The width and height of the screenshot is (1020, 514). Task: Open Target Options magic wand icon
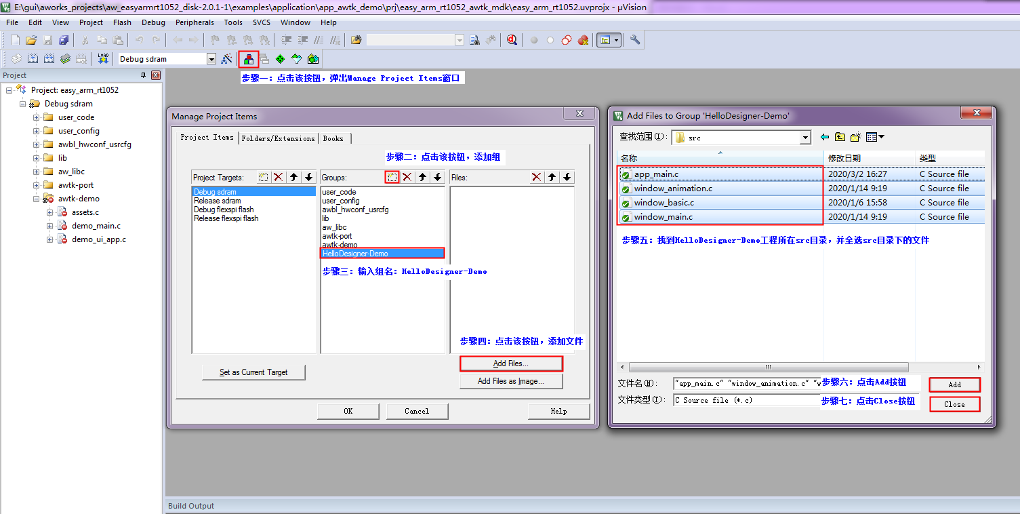pyautogui.click(x=226, y=59)
